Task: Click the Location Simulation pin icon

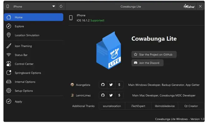Action: coord(9,35)
